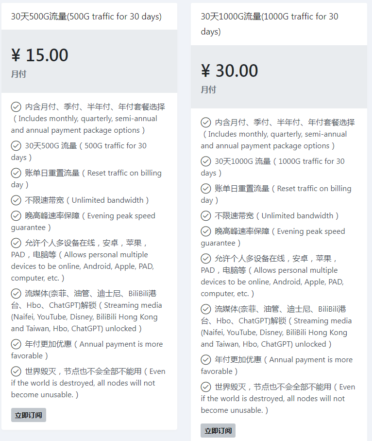Click the check icon beside 不限速带宽 in 500G plan
Image resolution: width=372 pixels, height=441 pixels.
(16, 200)
